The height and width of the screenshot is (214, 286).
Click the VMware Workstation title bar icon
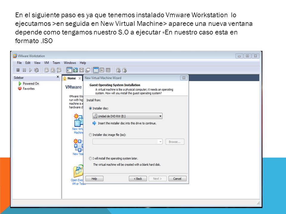point(15,56)
